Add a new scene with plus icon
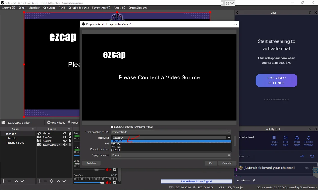The height and width of the screenshot is (190, 318). (x=4, y=181)
